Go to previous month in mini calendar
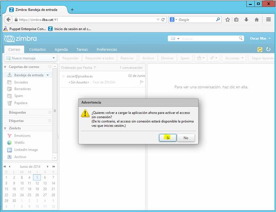This screenshot has width=276, height=212. point(10,166)
